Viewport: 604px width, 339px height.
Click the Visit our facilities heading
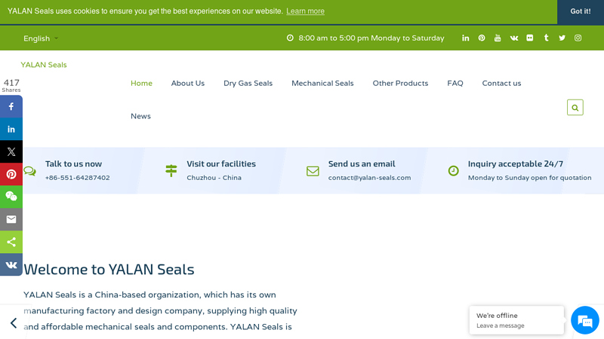221,163
